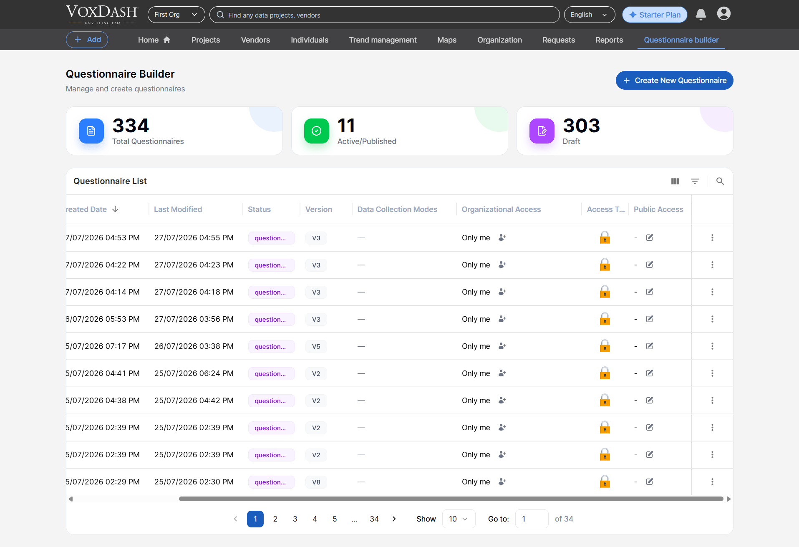Expand the First Org dropdown

click(x=176, y=15)
